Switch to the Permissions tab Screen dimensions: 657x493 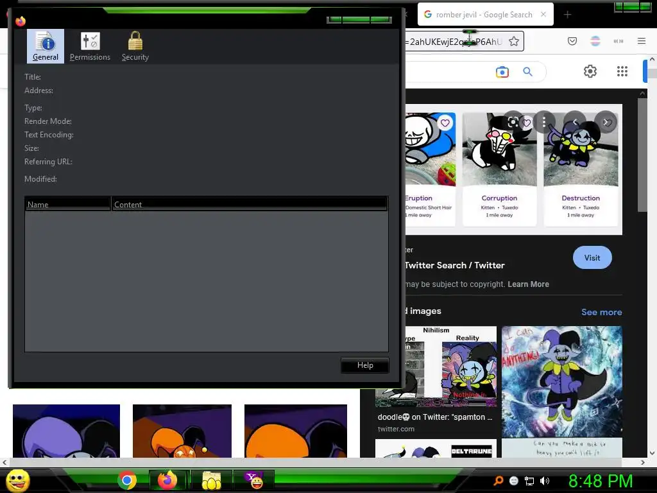point(90,46)
